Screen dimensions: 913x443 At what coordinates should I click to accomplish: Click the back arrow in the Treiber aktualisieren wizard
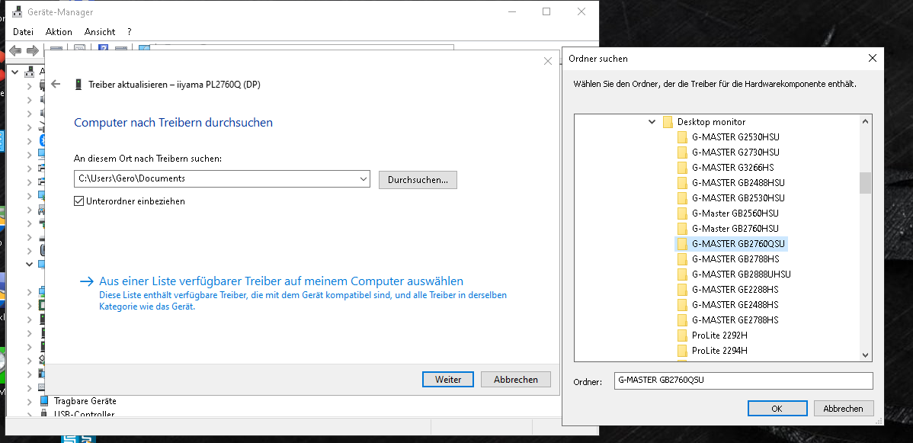coord(56,84)
